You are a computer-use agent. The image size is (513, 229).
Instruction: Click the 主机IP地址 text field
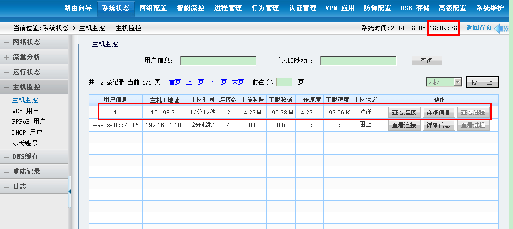(358, 61)
